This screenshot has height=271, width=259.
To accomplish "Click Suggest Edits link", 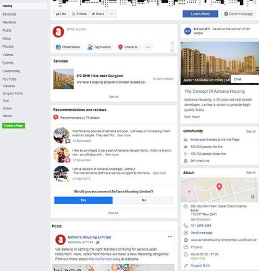I will pyautogui.click(x=200, y=265).
